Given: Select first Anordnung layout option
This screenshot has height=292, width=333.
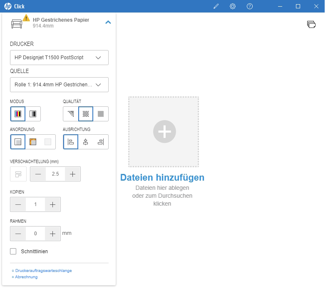Looking at the screenshot, I should [18, 142].
